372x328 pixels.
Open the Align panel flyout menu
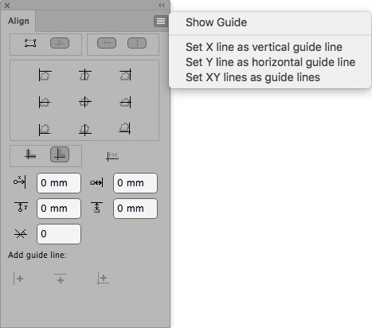tap(161, 21)
